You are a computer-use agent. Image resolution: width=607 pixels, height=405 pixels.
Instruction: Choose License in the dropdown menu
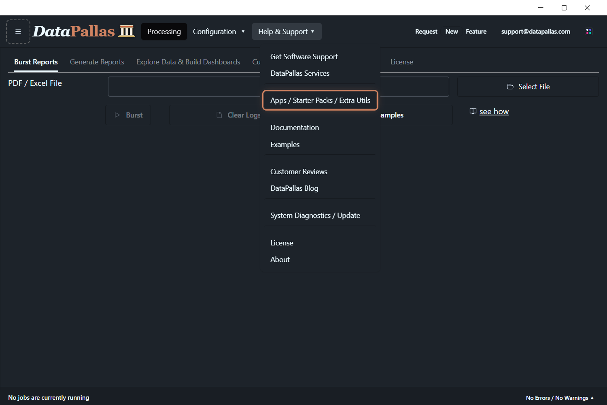click(x=282, y=243)
